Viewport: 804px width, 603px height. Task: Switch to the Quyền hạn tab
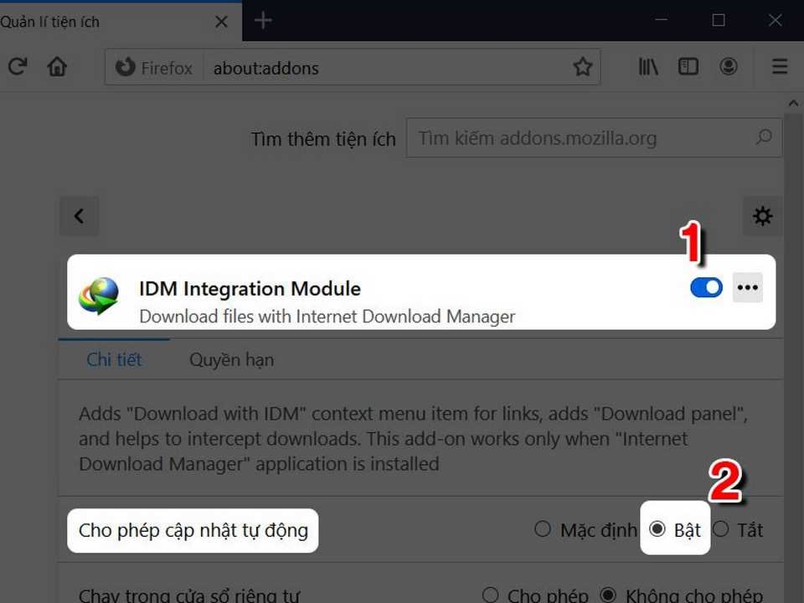pyautogui.click(x=232, y=360)
